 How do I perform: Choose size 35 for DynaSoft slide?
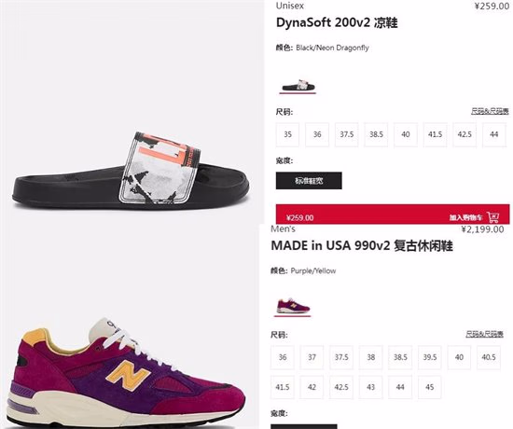pyautogui.click(x=287, y=134)
